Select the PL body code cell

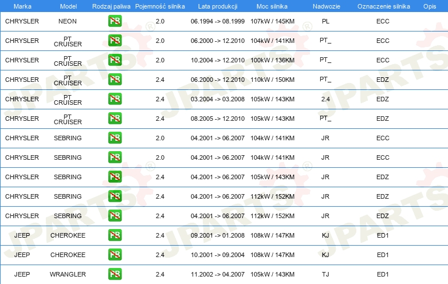pos(325,21)
